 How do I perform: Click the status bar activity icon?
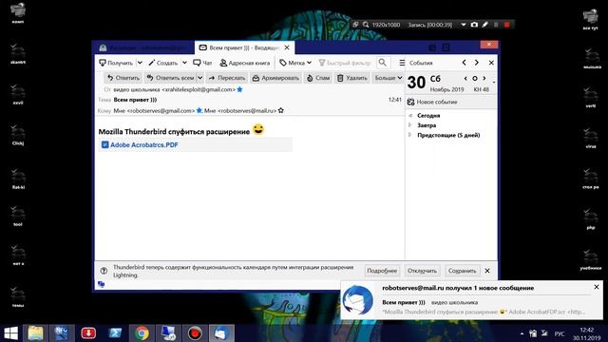[102, 284]
